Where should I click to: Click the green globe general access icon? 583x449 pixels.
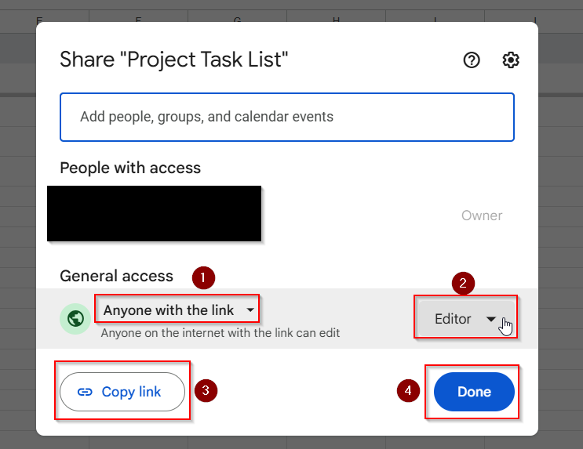coord(75,319)
